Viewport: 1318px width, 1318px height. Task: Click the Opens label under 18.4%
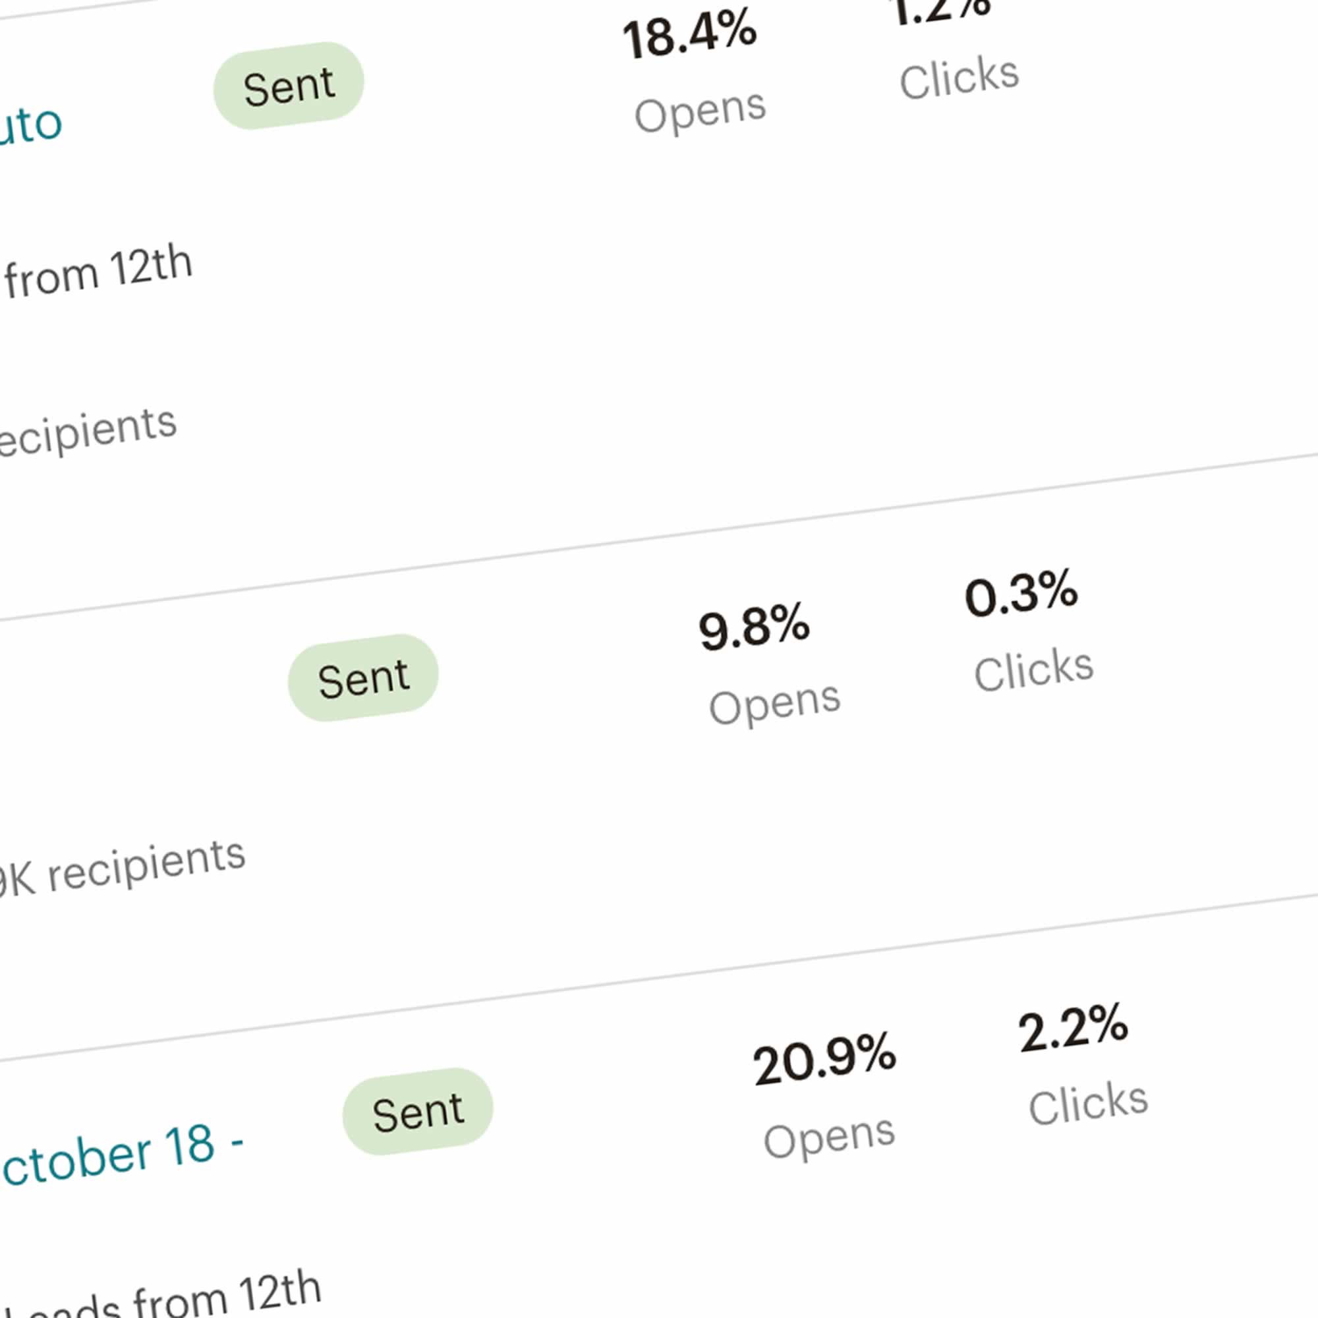pos(700,111)
